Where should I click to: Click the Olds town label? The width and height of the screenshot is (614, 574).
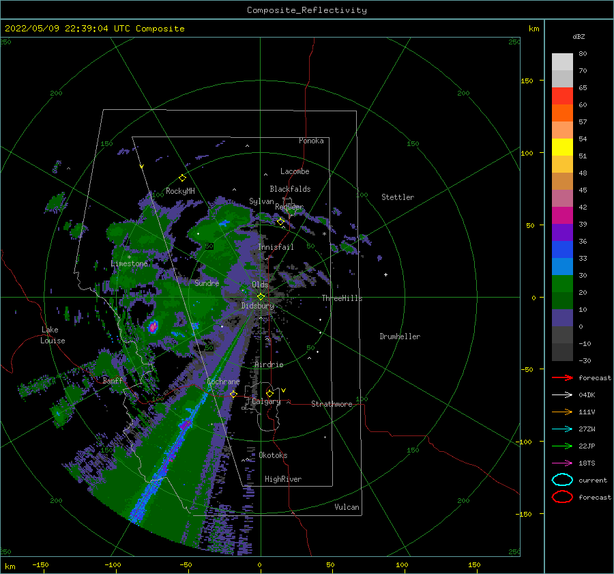(x=260, y=285)
